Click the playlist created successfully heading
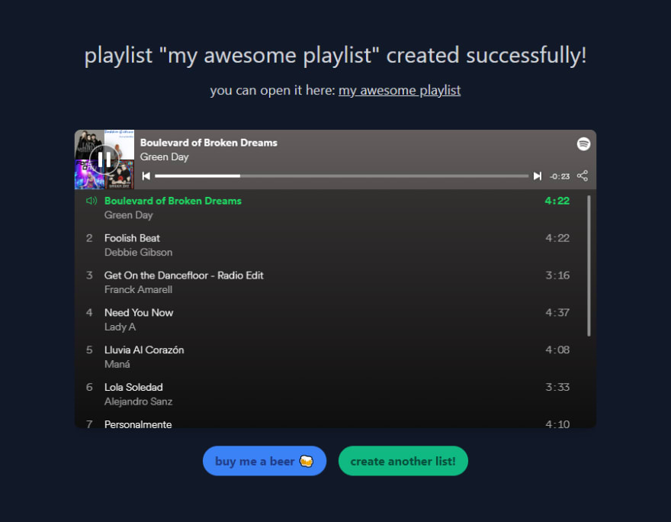 point(335,55)
